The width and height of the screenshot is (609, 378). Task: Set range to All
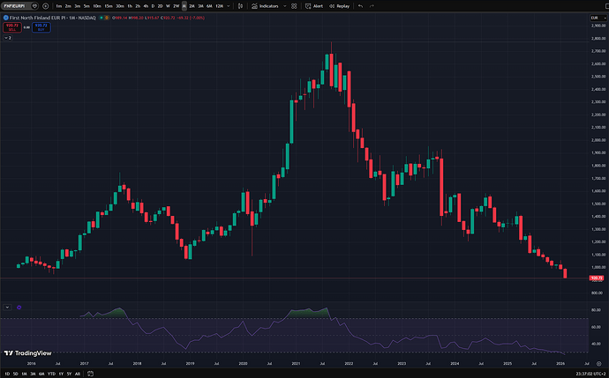[x=78, y=374]
